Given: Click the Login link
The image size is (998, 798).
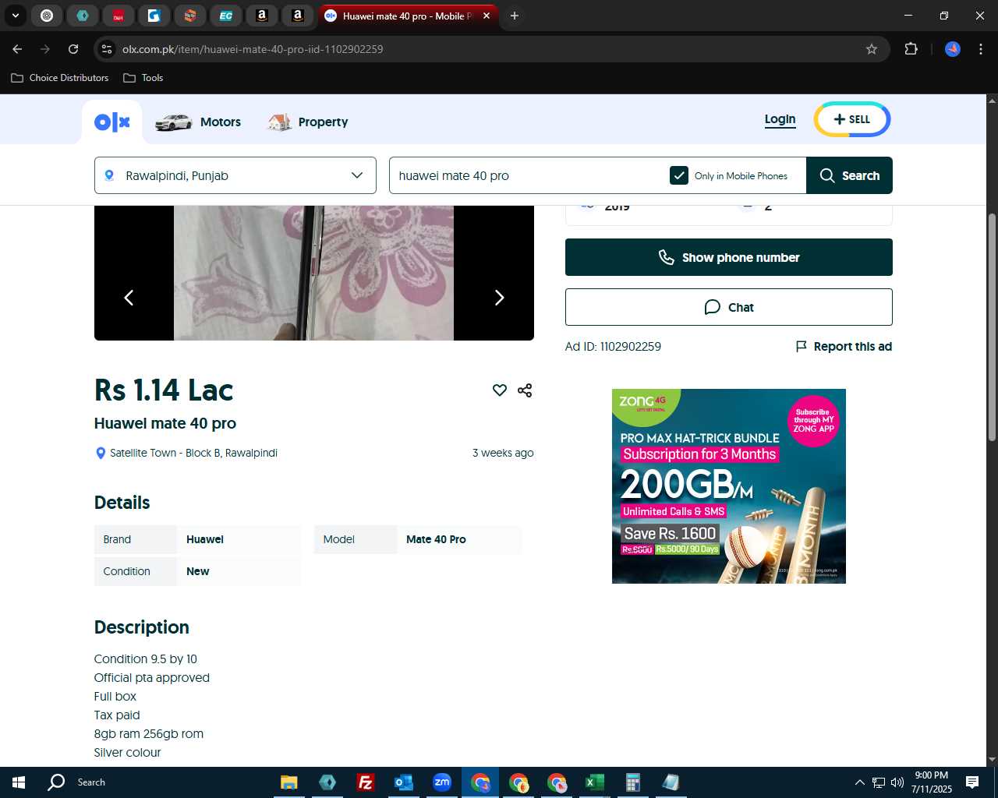Looking at the screenshot, I should pos(780,119).
